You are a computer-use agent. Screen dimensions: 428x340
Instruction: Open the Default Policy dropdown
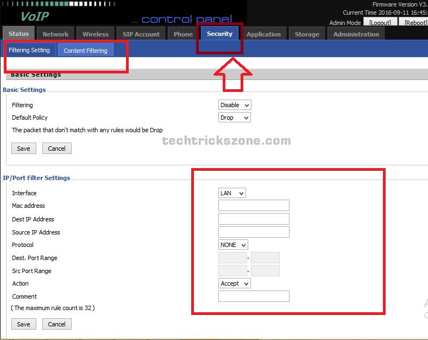point(235,118)
